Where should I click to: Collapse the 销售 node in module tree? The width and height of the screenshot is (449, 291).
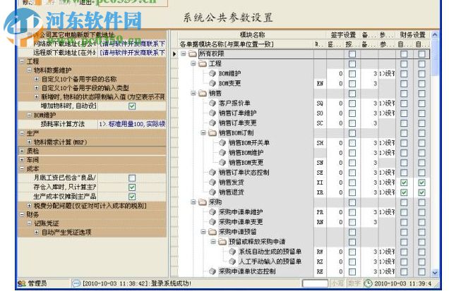193,93
